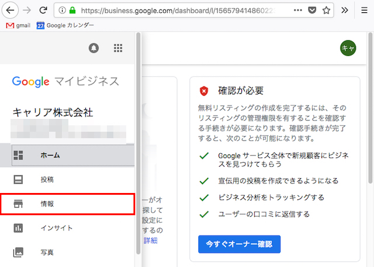Click the green padlock security icon

[72, 10]
